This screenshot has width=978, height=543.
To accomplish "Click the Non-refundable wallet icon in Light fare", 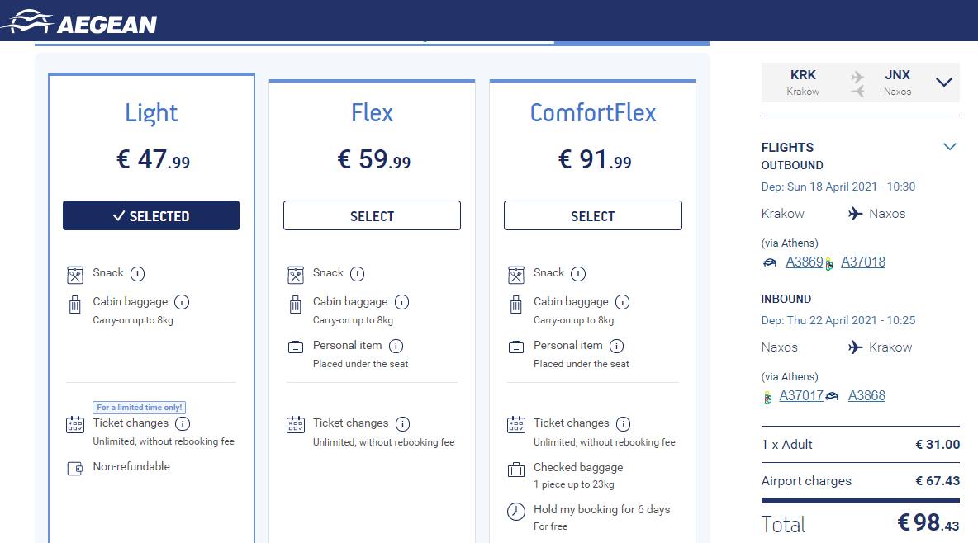I will point(75,468).
